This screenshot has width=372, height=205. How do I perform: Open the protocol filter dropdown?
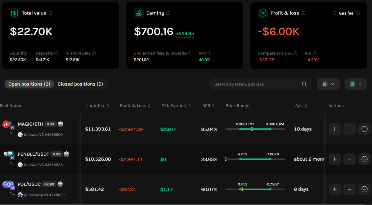[x=328, y=84]
